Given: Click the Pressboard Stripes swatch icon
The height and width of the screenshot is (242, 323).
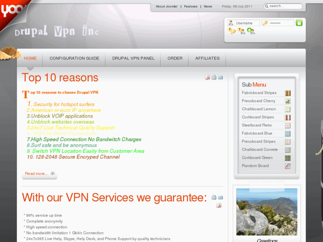Looking at the screenshot, I should click(287, 142).
